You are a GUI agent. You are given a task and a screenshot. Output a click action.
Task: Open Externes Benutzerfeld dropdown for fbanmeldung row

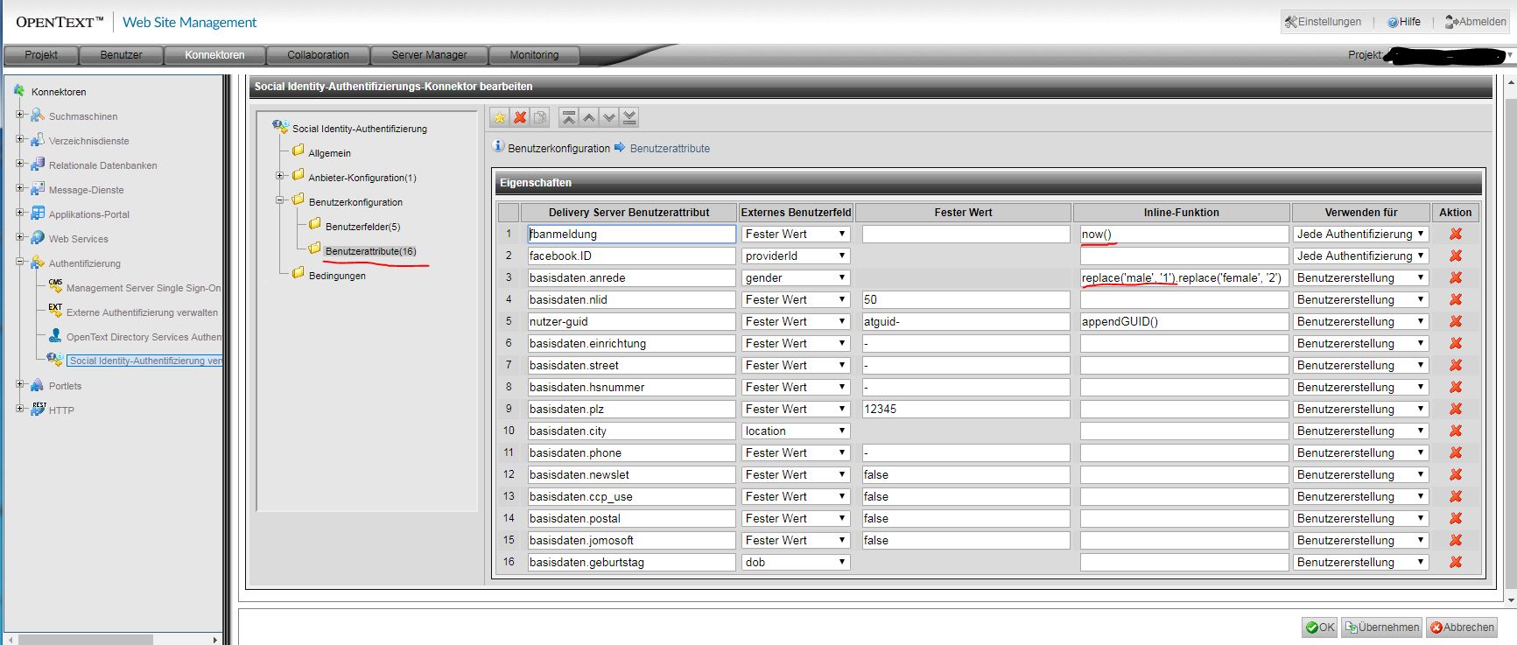click(795, 234)
